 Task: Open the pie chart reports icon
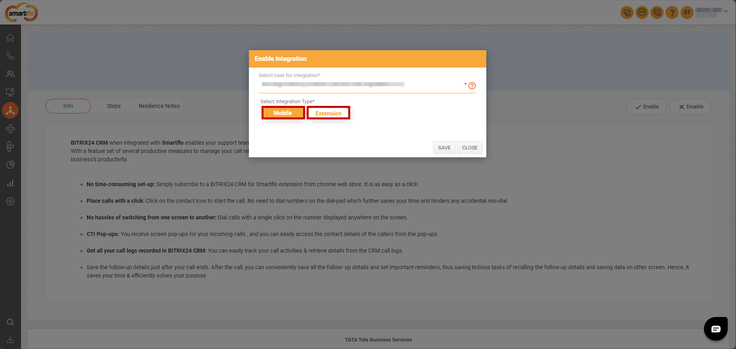(x=10, y=165)
